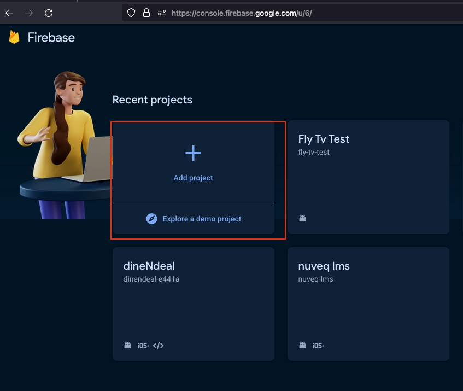Click the shield tracking protection icon

[x=131, y=13]
